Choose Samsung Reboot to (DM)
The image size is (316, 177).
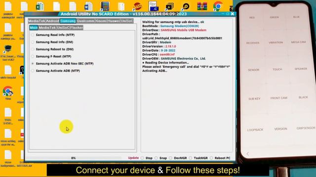click(53, 49)
